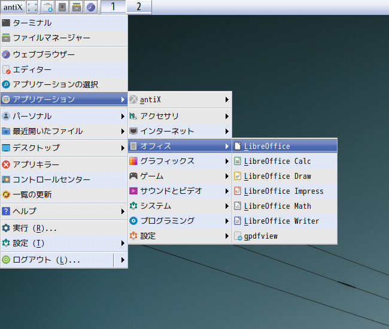
Task: Open qpdfview PDF viewer
Action: [285, 236]
